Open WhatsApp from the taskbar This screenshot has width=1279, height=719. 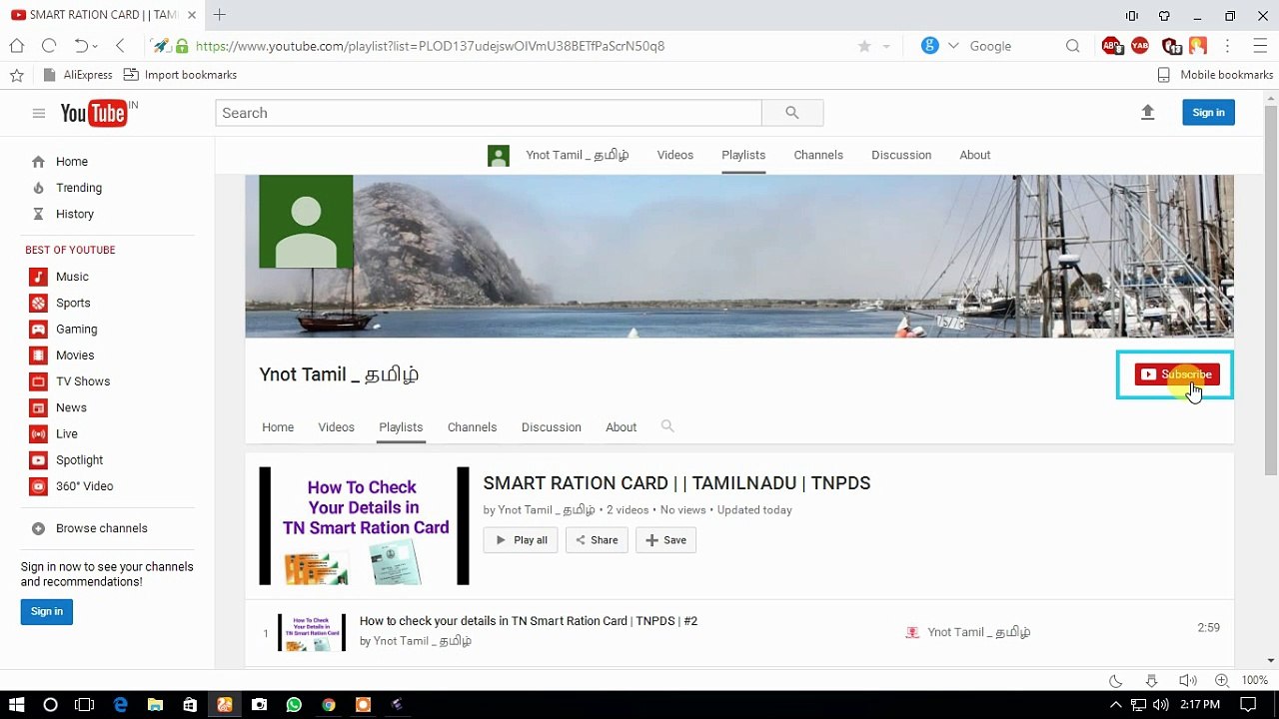pos(294,705)
